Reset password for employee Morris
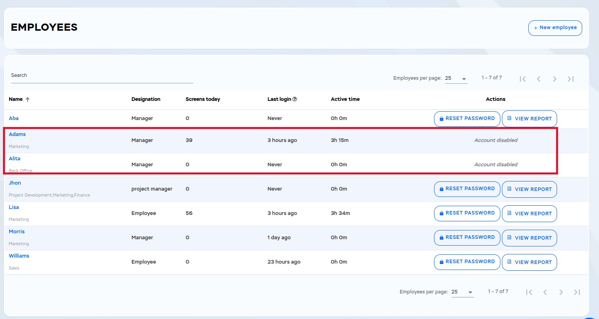599x319 pixels. [467, 238]
